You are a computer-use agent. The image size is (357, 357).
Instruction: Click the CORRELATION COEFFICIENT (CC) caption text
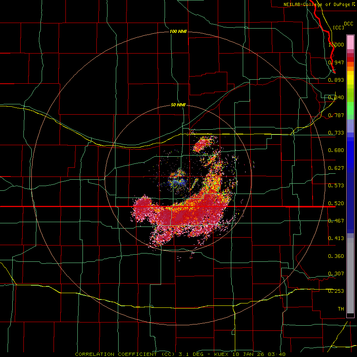coord(125,354)
